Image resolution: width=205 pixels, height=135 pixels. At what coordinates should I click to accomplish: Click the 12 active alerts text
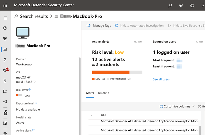tap(108, 60)
